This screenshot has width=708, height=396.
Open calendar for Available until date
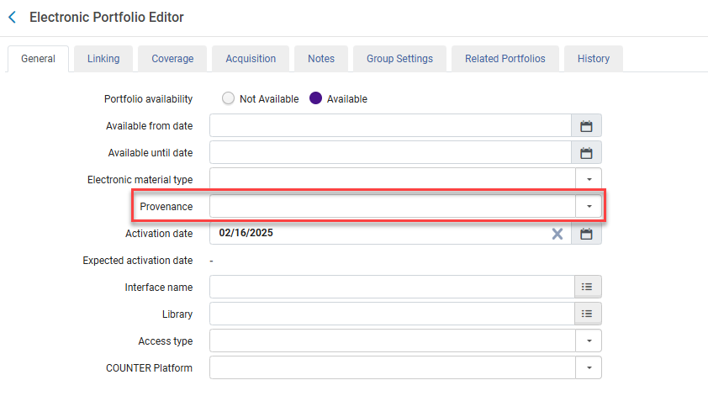click(x=586, y=153)
